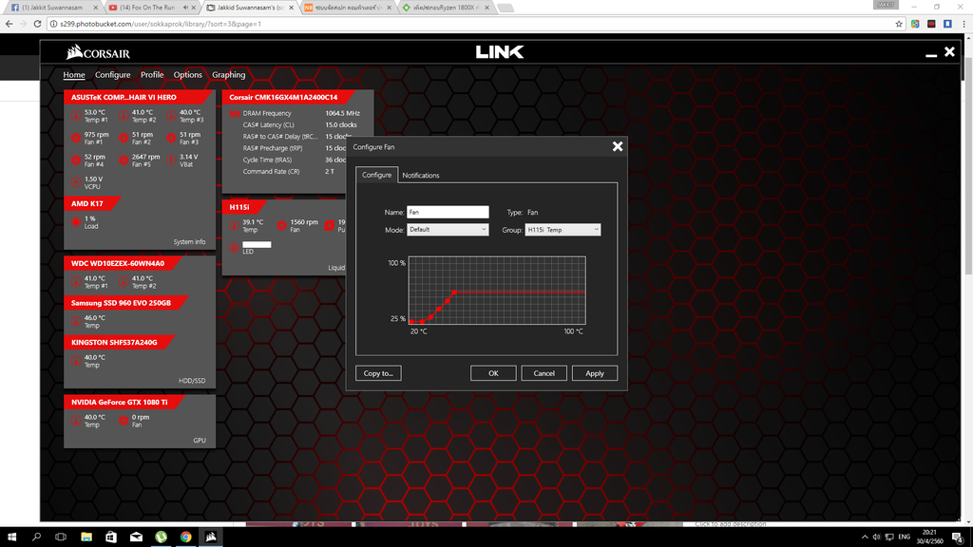The height and width of the screenshot is (547, 973).
Task: Click the VBat 3.14 V voltage icon
Action: pyautogui.click(x=171, y=160)
